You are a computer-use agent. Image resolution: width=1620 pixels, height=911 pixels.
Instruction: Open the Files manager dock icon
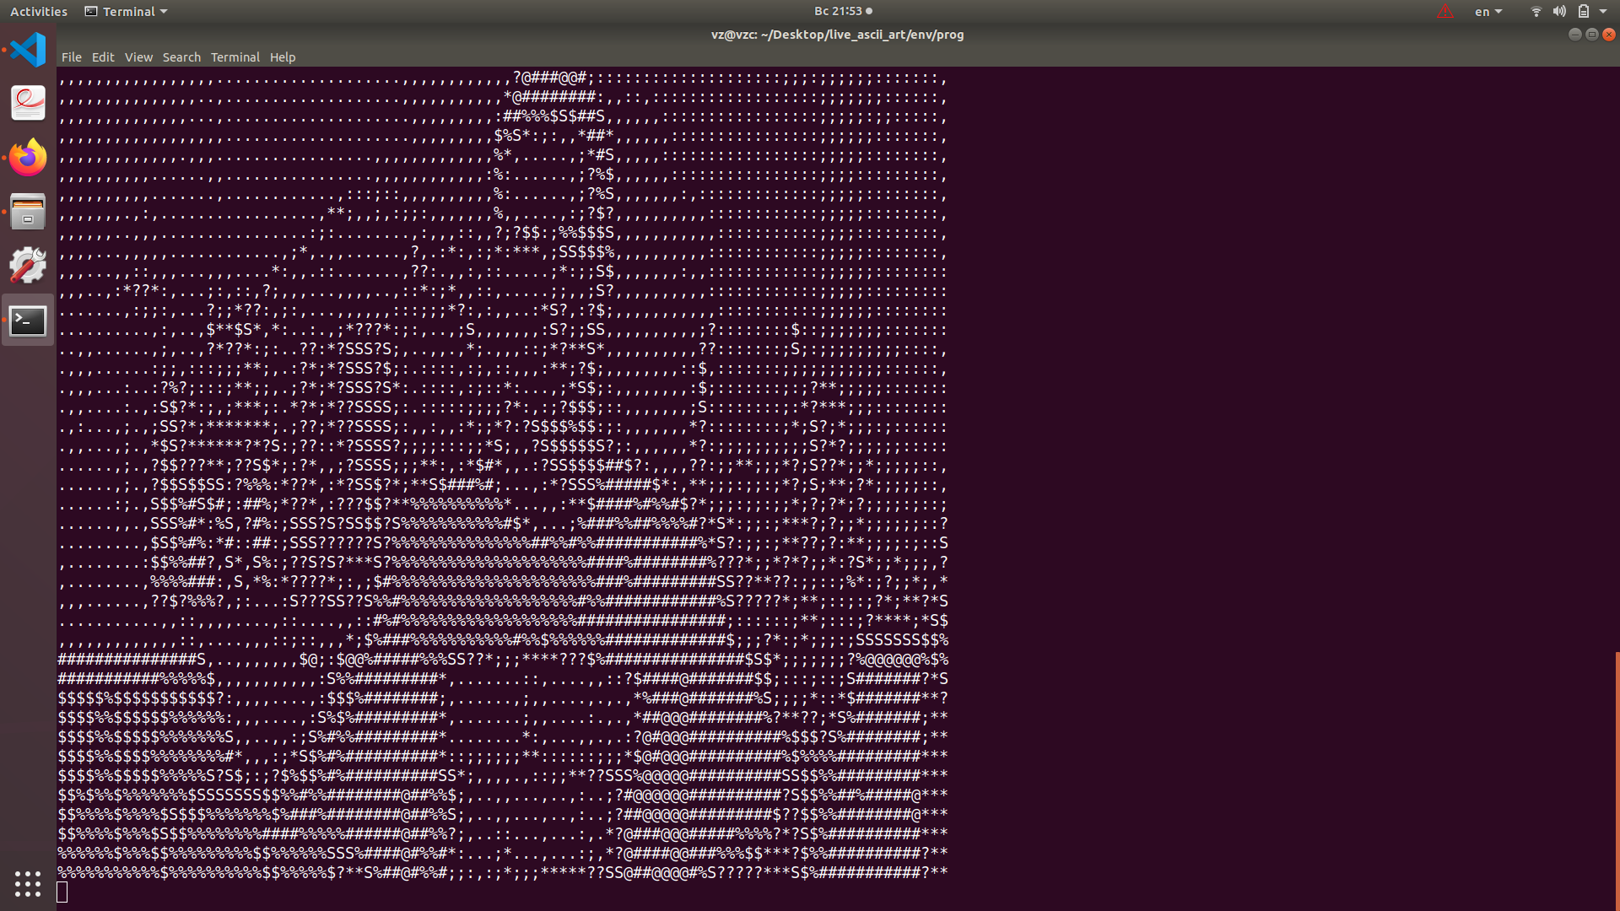pos(28,212)
